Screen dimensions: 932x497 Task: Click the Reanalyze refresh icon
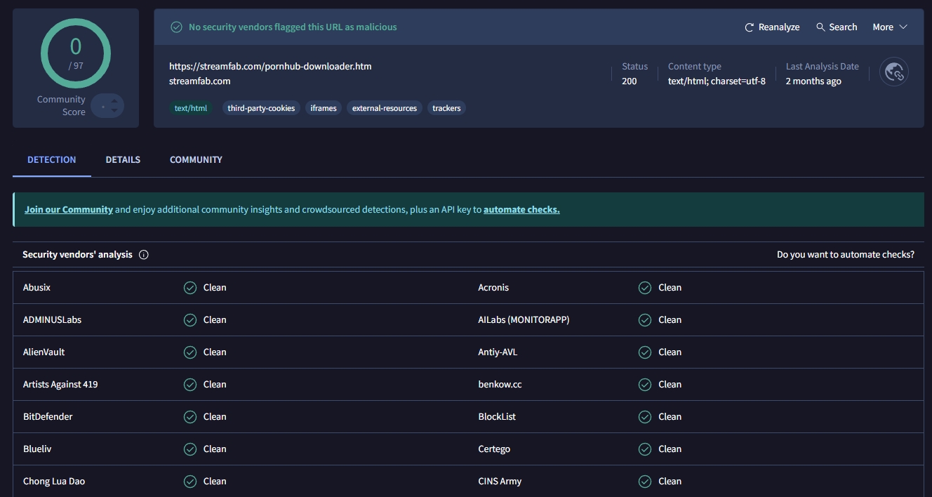[750, 27]
